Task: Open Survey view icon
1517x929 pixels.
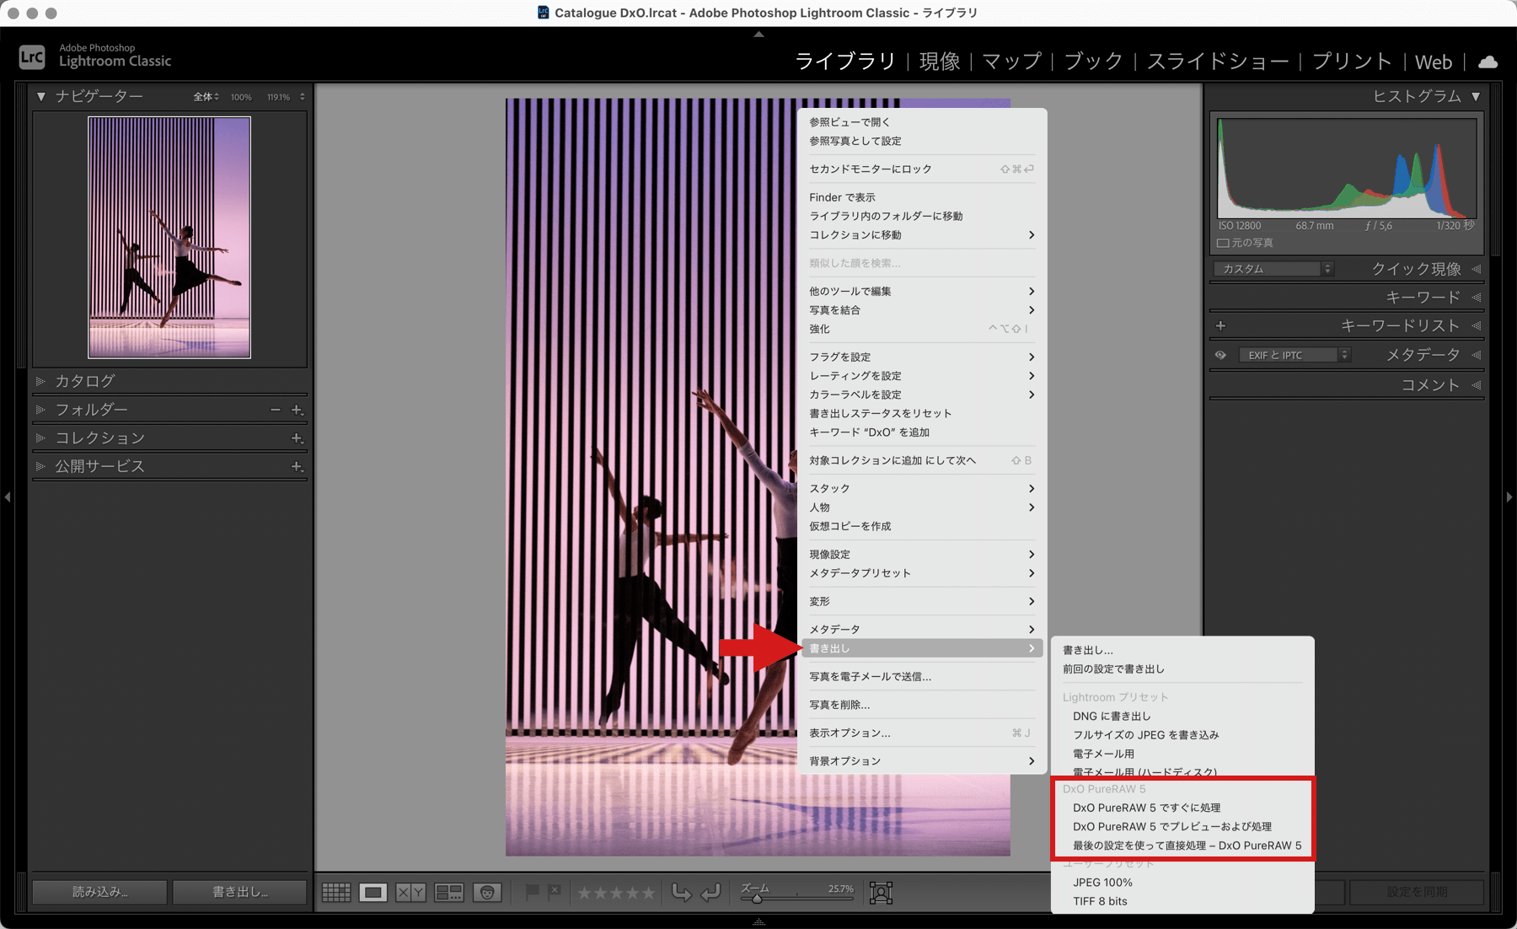Action: (448, 892)
